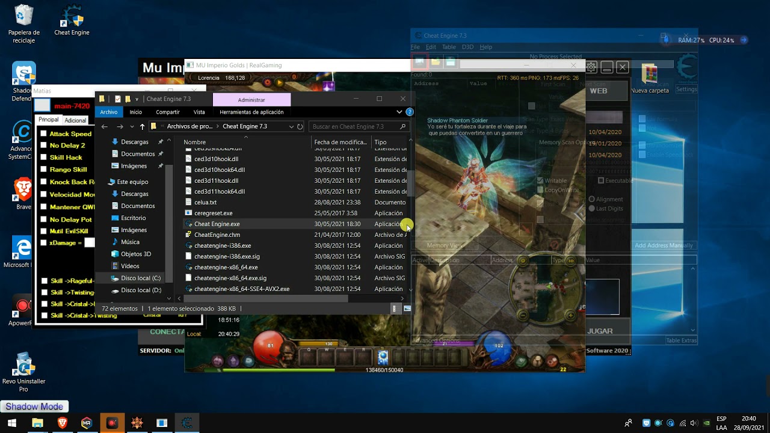
Task: Select the Alignment radio option
Action: coord(592,199)
